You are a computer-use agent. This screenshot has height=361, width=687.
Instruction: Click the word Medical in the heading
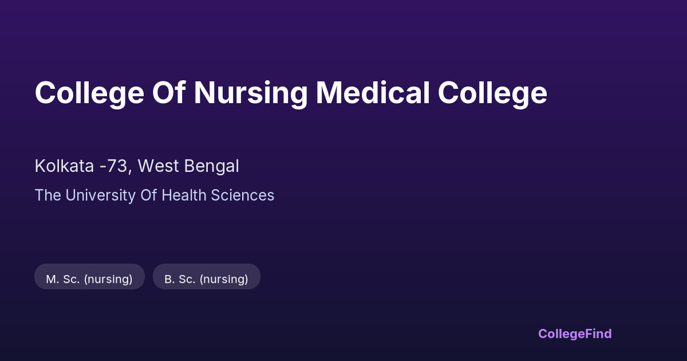point(373,93)
